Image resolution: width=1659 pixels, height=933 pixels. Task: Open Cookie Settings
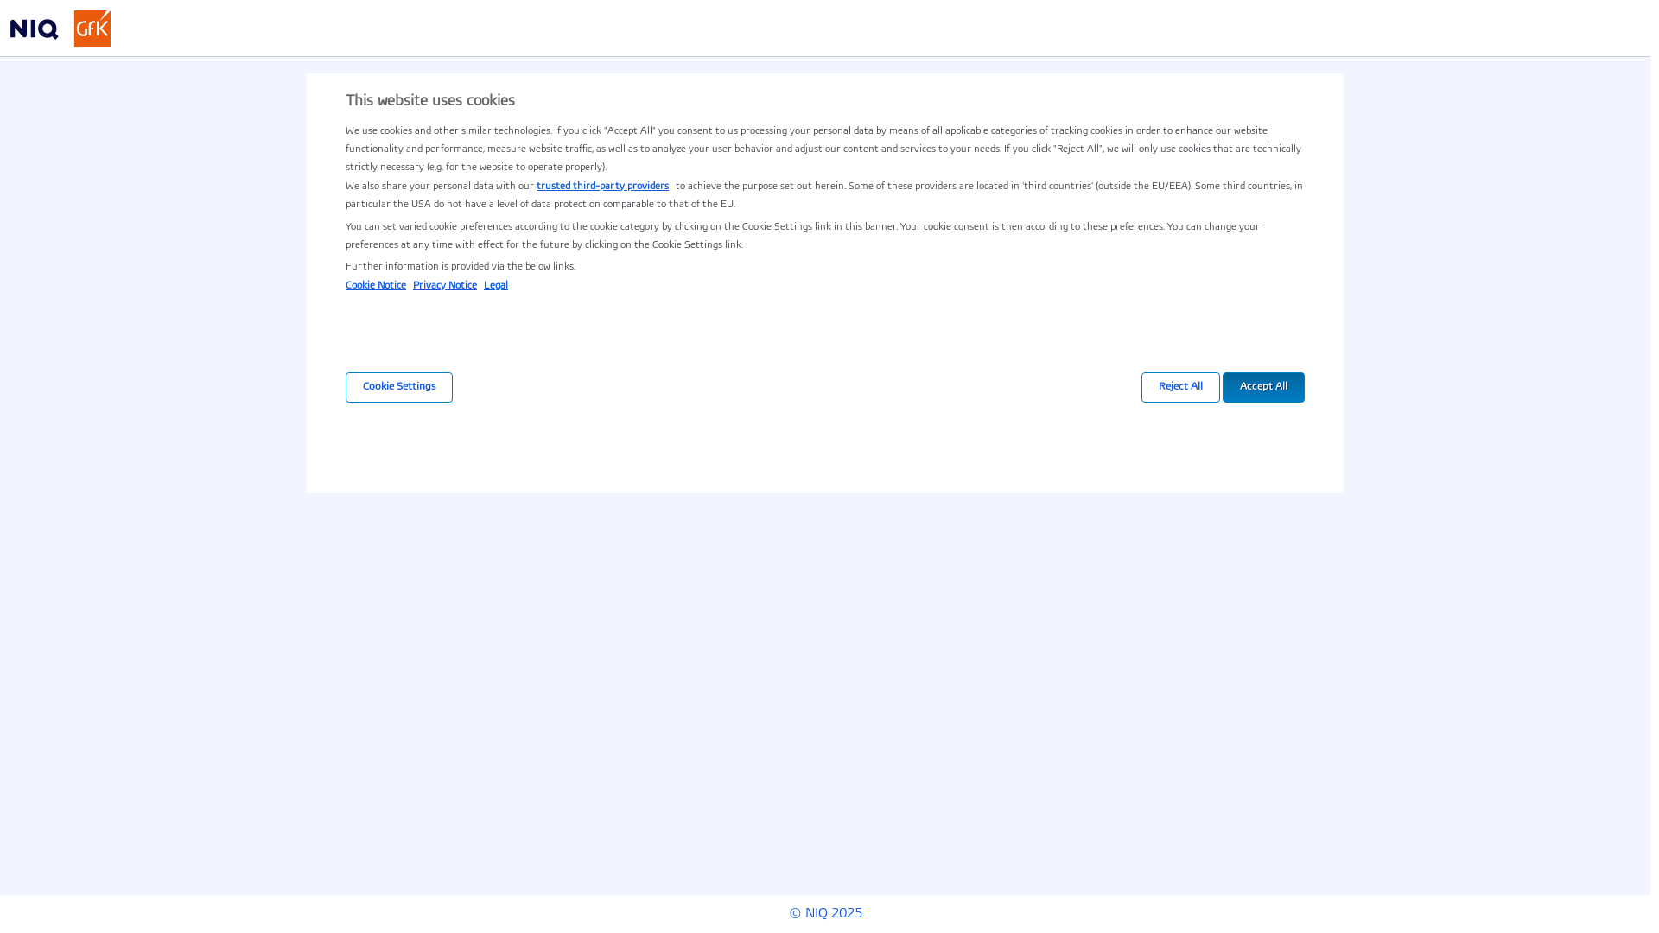[399, 387]
